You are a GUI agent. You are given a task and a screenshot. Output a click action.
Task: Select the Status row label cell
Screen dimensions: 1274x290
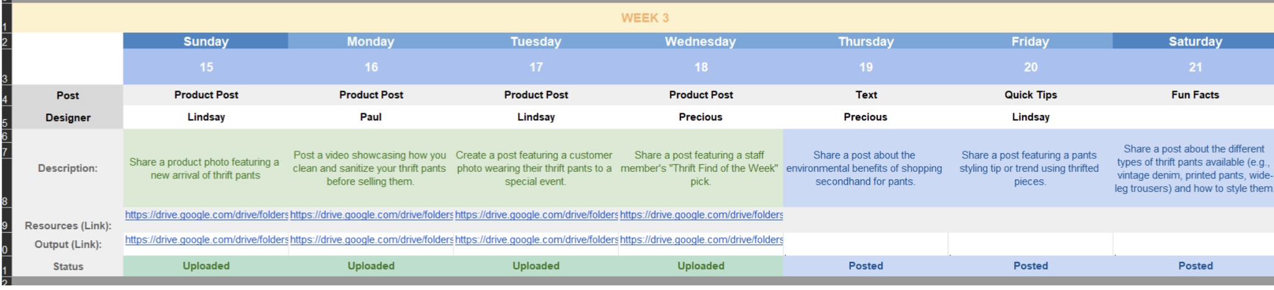(x=68, y=266)
